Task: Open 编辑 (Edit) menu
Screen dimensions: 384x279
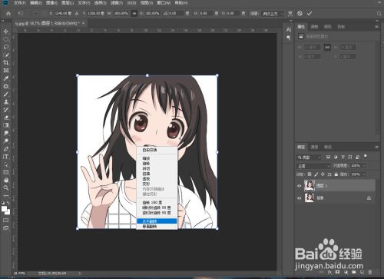Action: [x=36, y=3]
